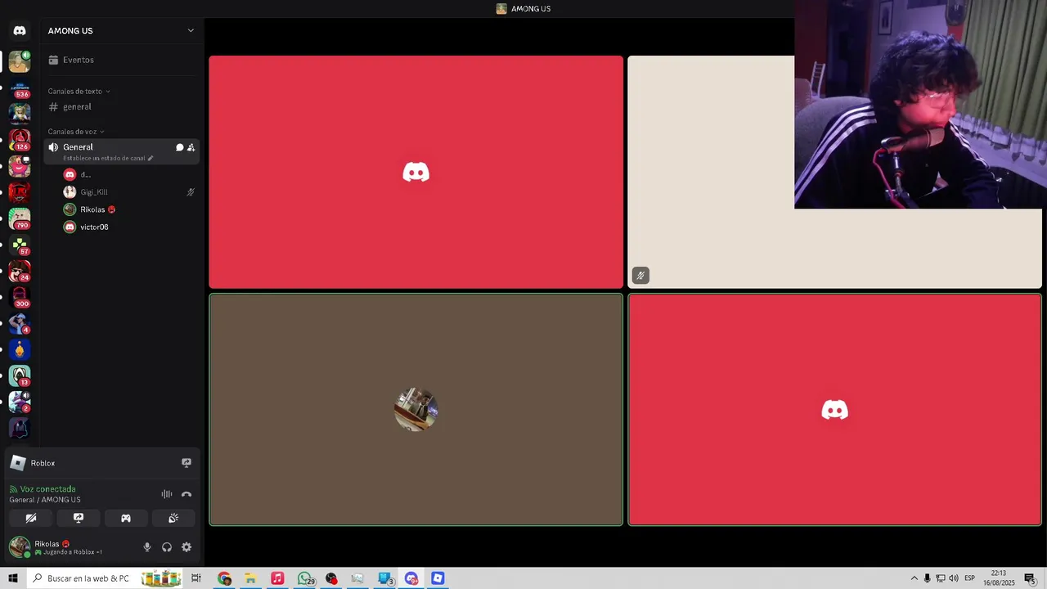Click the brown tile with avatar photo
The width and height of the screenshot is (1047, 589).
pos(416,410)
